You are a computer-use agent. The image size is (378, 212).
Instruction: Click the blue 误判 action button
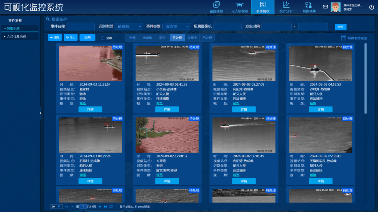click(x=87, y=37)
